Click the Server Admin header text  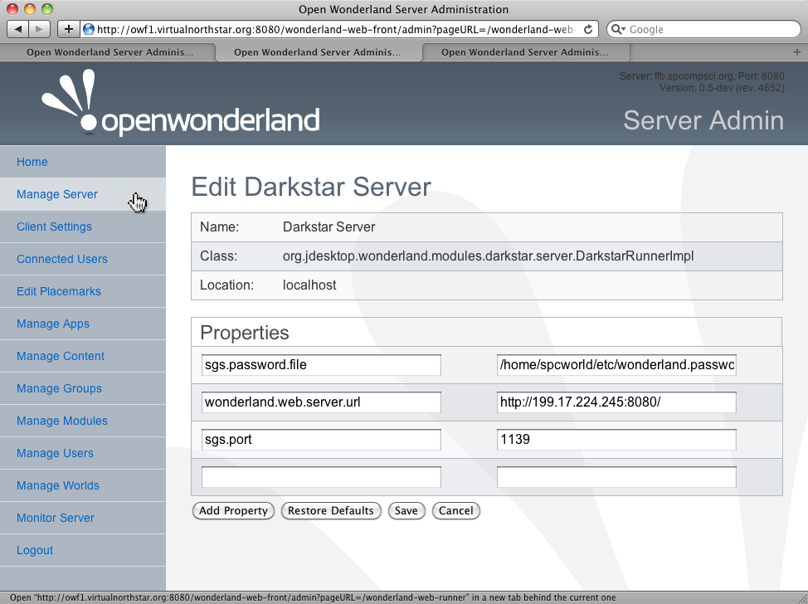tap(703, 120)
